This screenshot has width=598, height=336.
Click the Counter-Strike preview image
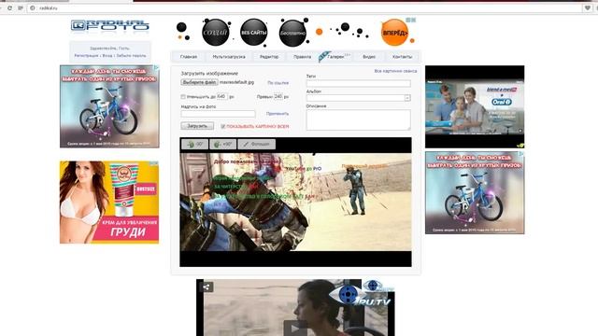pos(295,202)
